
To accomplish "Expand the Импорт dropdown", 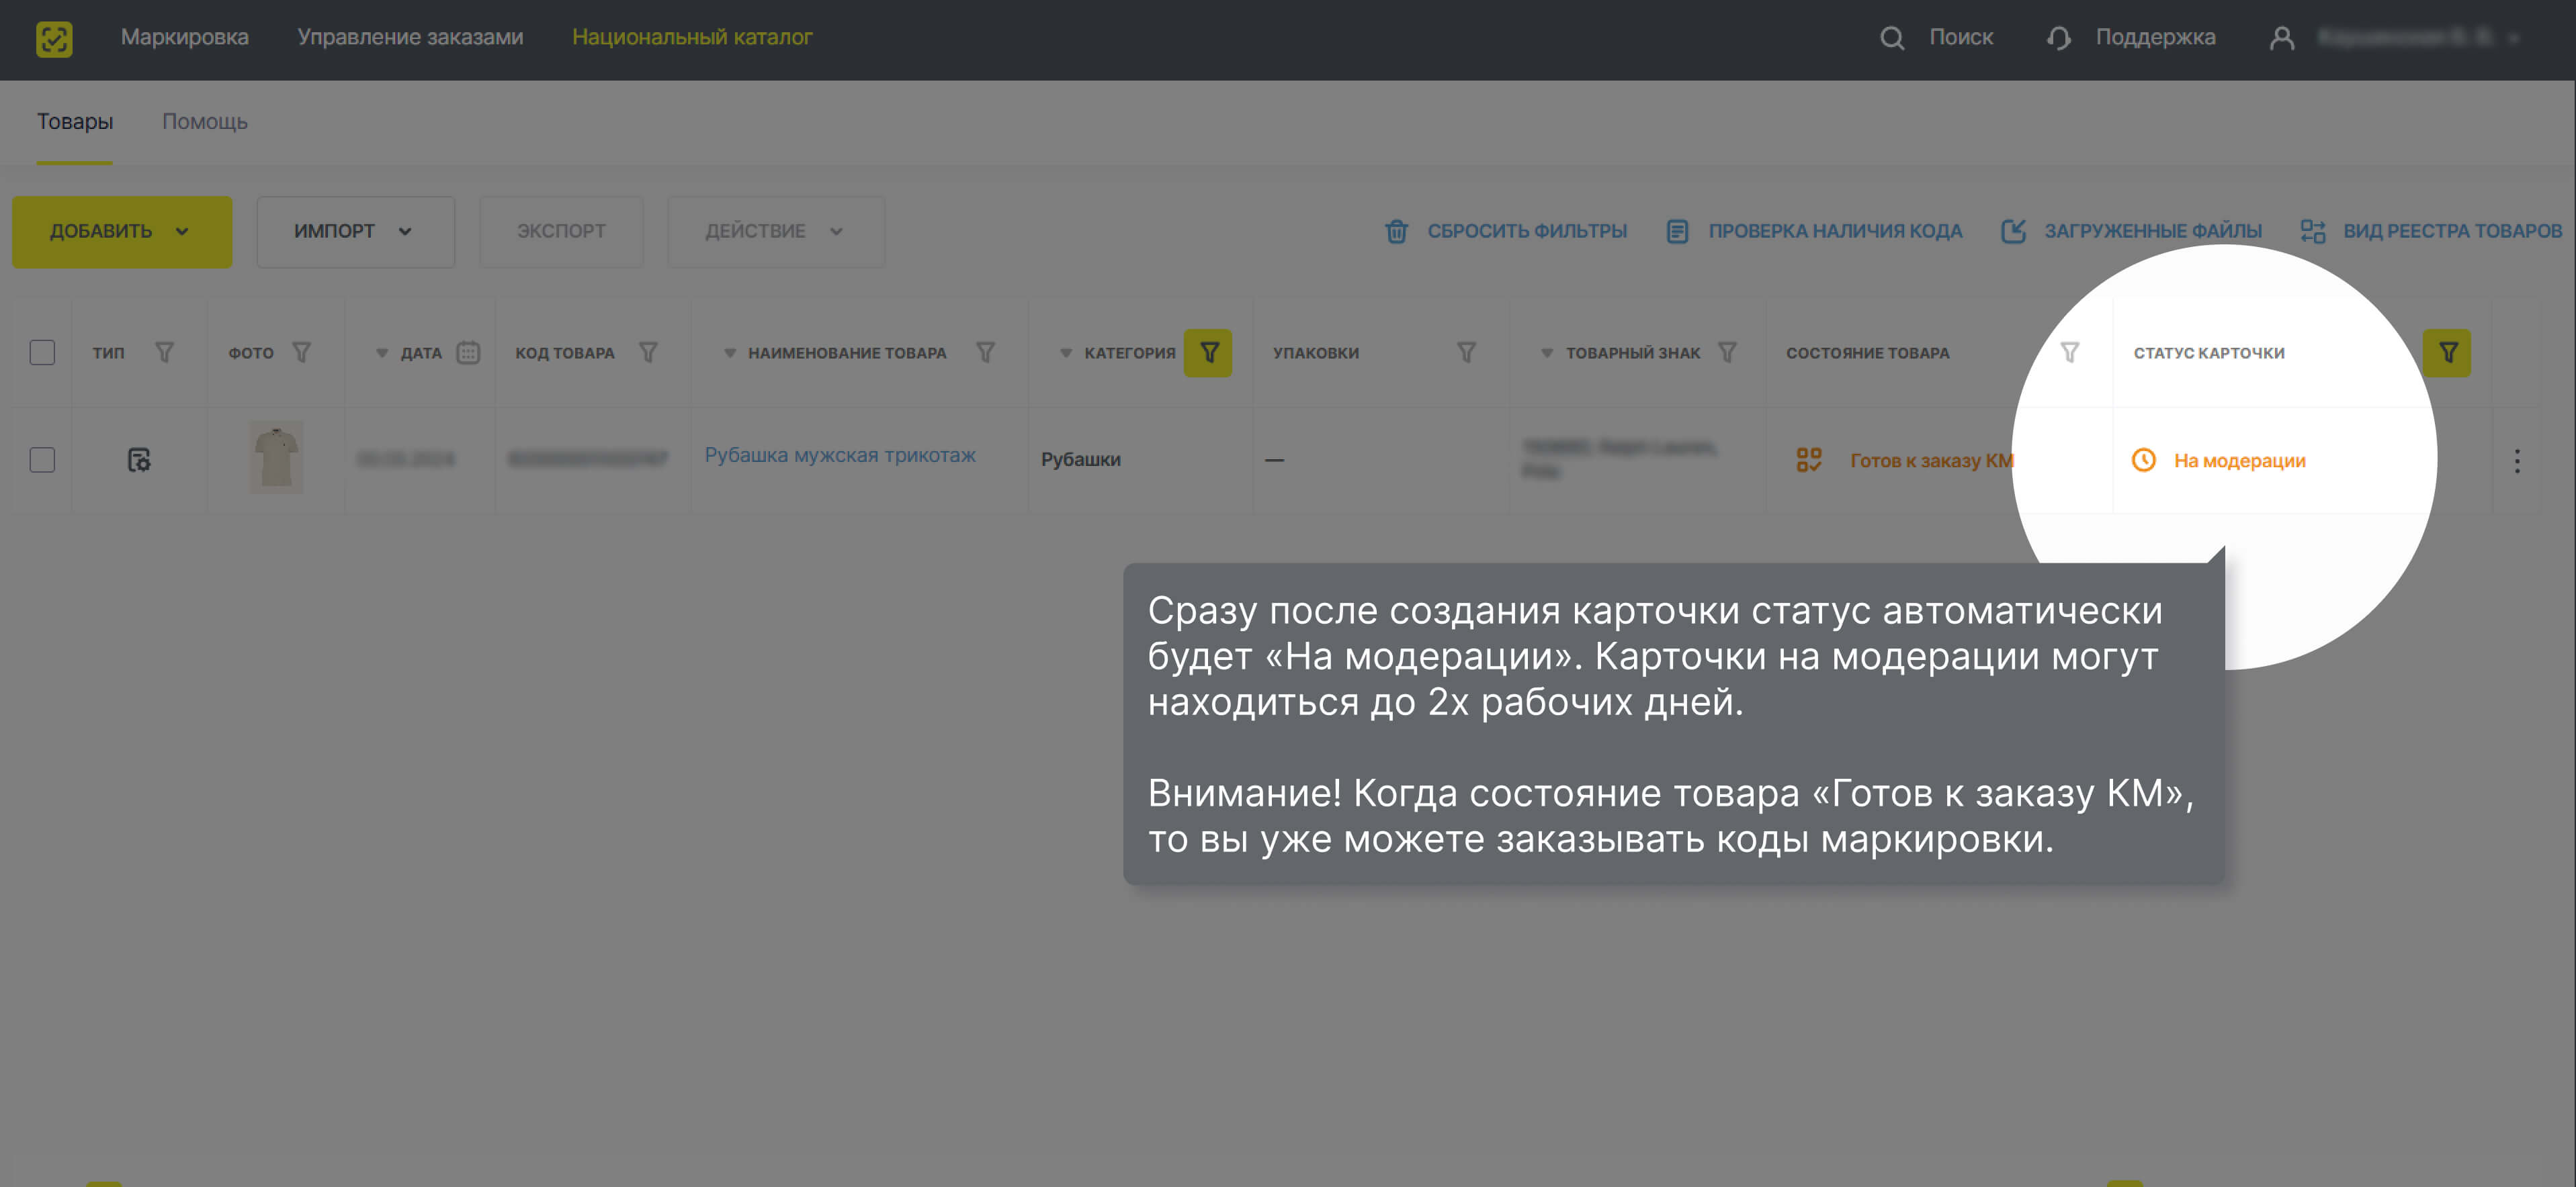I will [355, 231].
